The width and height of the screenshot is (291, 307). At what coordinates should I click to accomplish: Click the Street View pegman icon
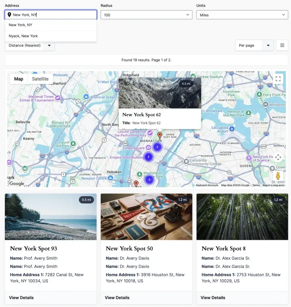point(278,176)
